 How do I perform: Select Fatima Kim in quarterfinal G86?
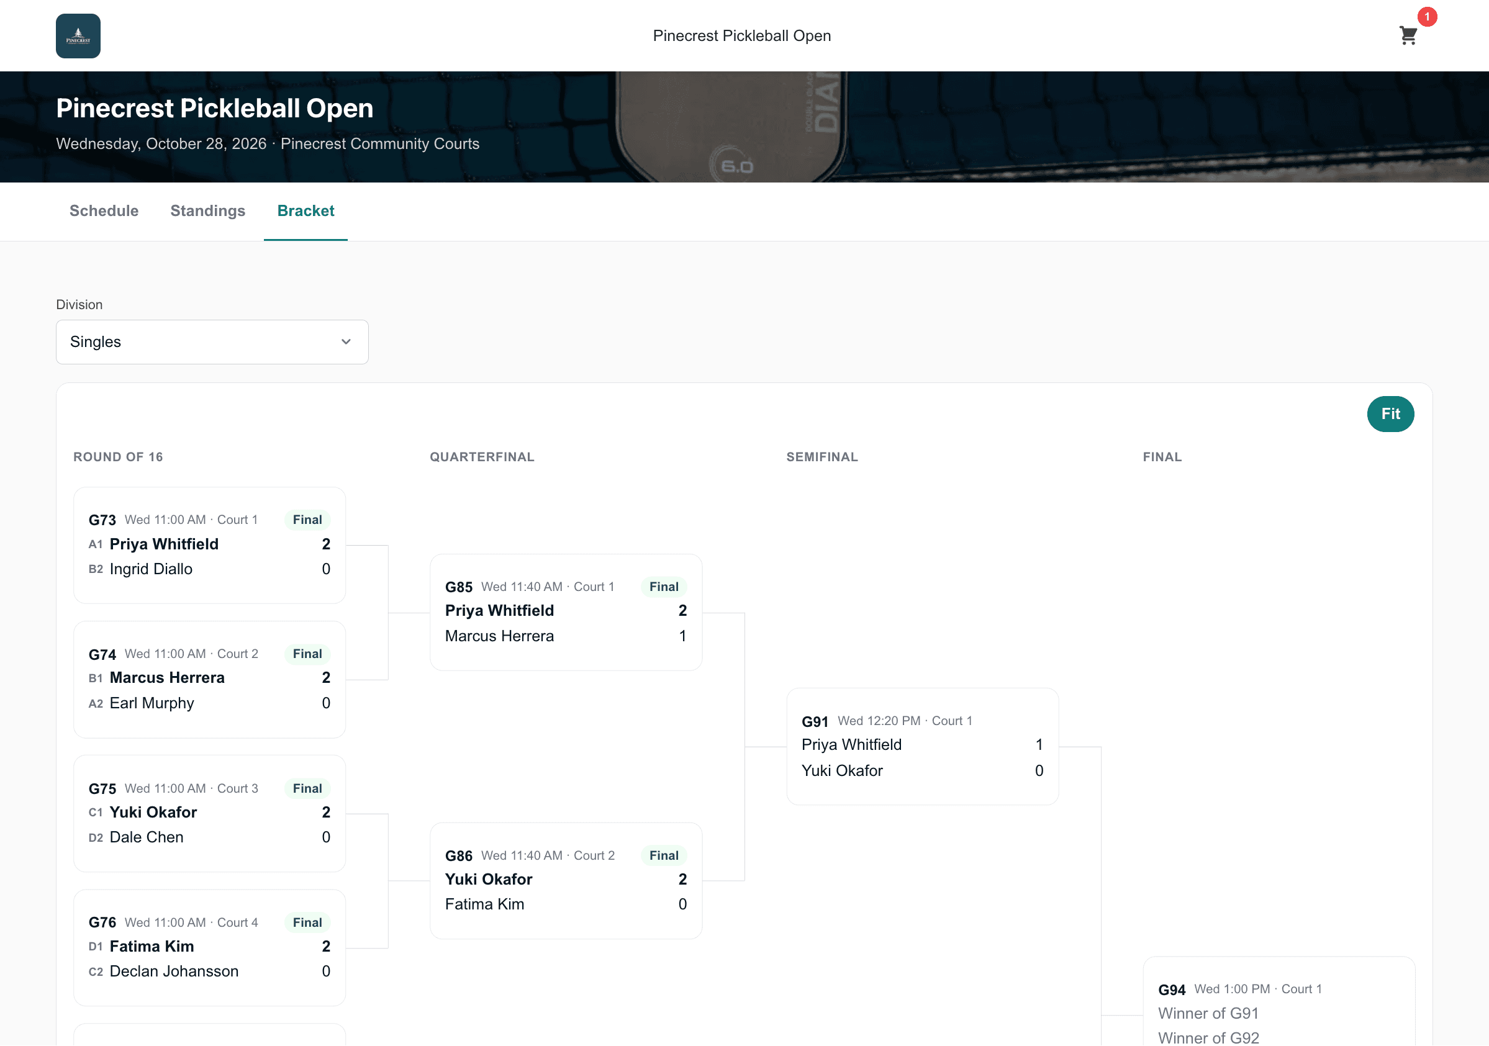click(x=484, y=904)
